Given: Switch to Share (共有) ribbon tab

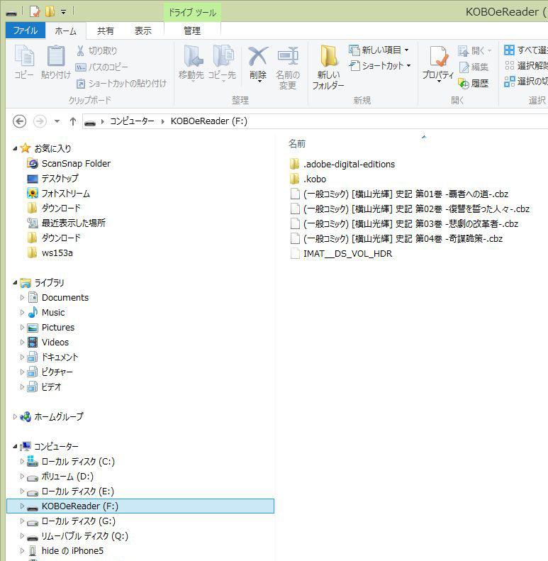Looking at the screenshot, I should [106, 30].
